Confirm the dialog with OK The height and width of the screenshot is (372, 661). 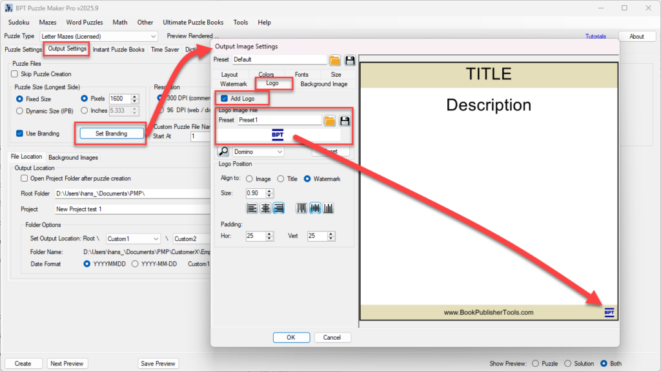[291, 337]
